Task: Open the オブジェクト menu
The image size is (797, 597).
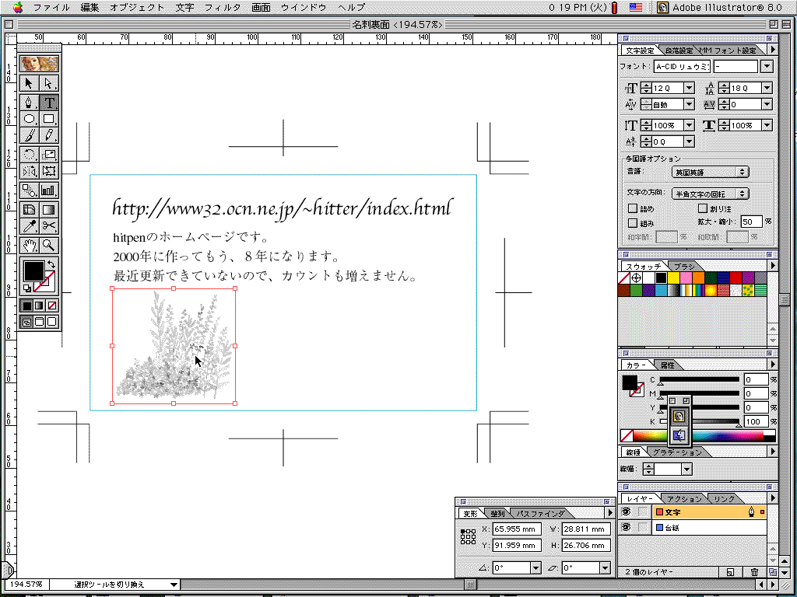Action: (x=137, y=8)
